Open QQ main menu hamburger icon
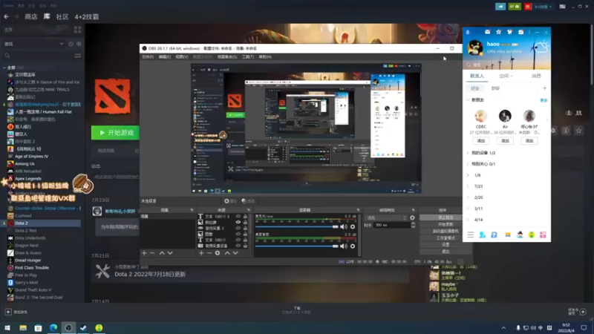The image size is (594, 334). [x=470, y=235]
